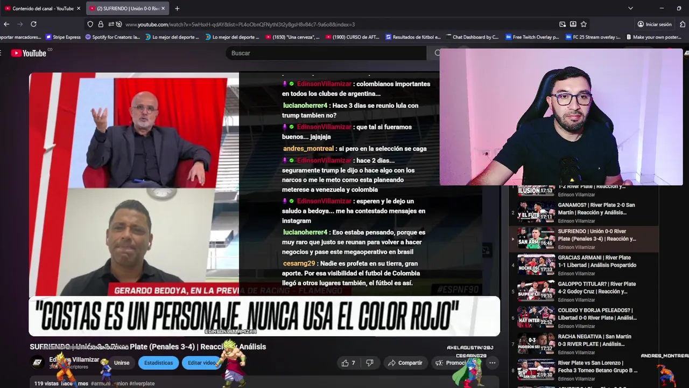Image resolution: width=689 pixels, height=388 pixels.
Task: Click 'Iniciar sesión' browser account button
Action: [655, 24]
